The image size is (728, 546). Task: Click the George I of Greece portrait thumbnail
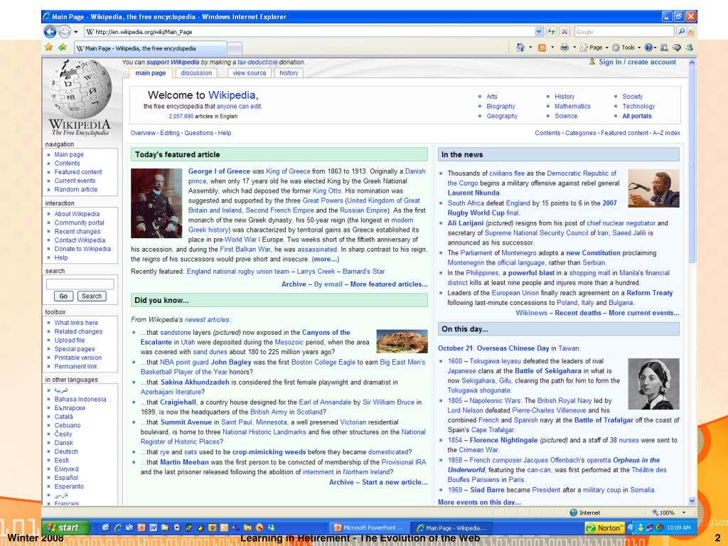pos(156,203)
